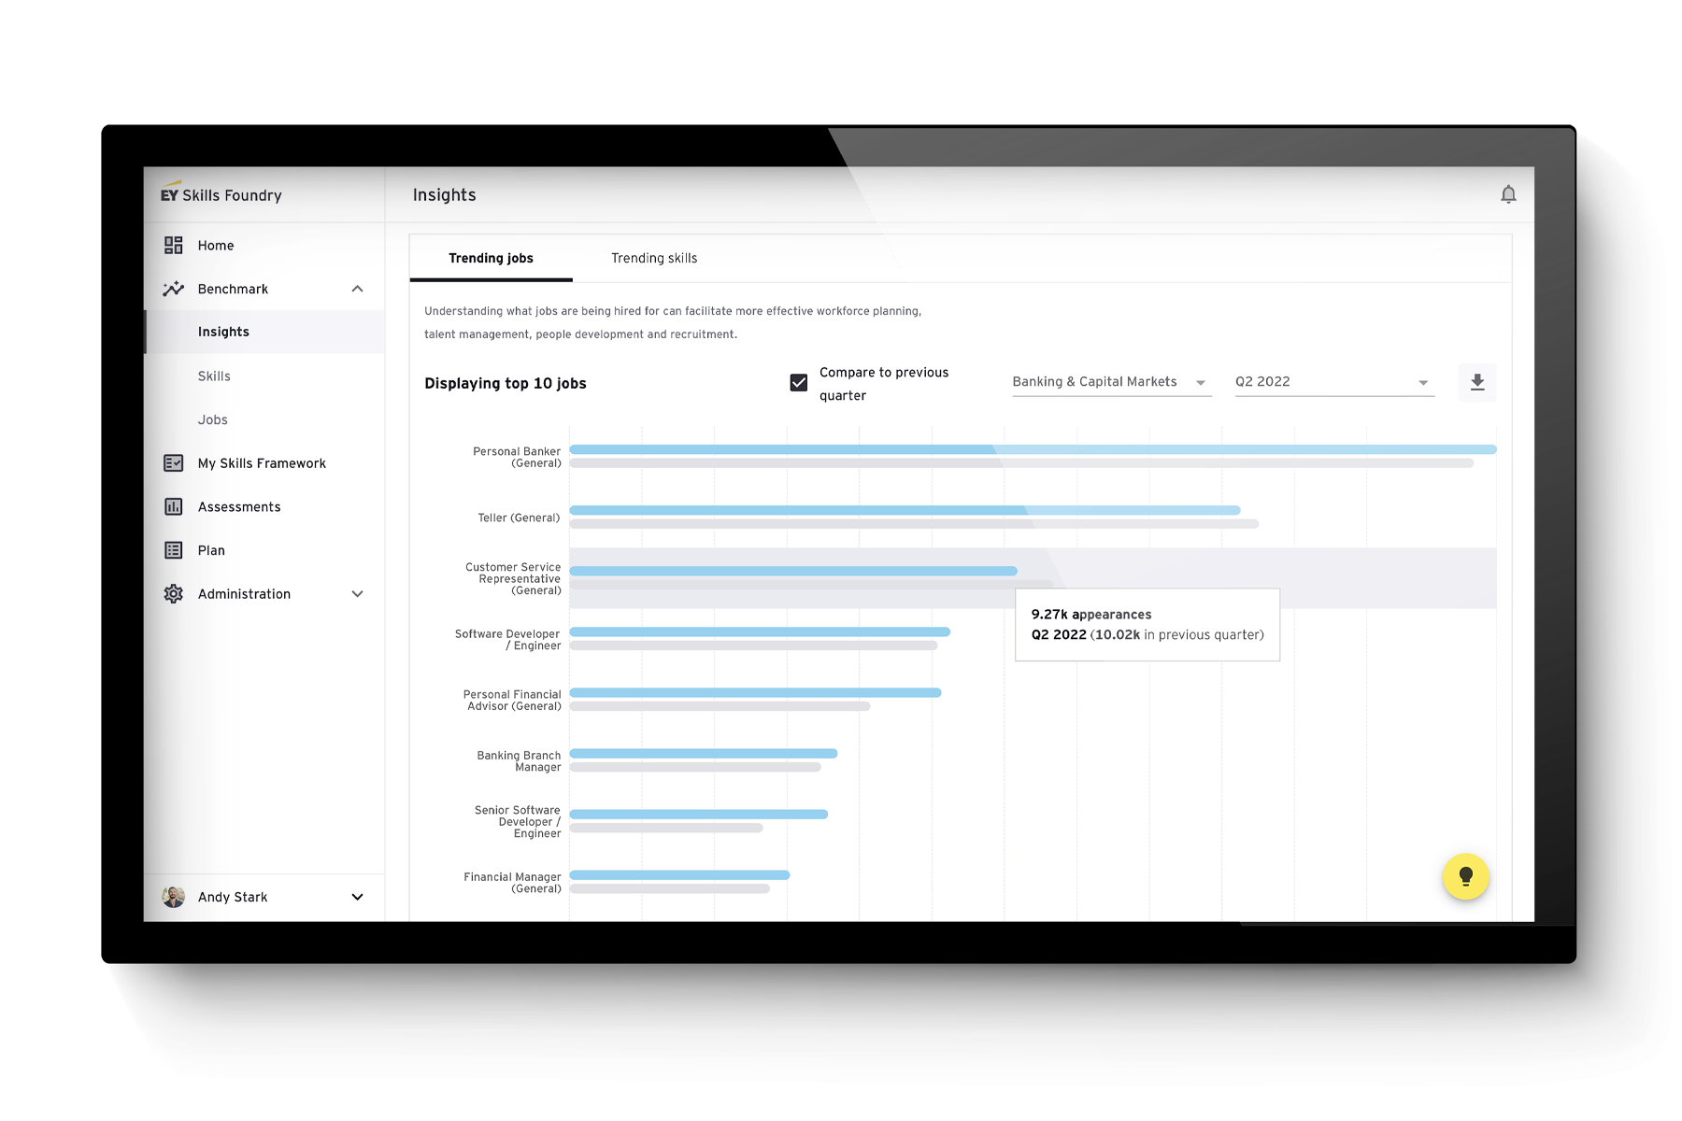Click the Home dashboard icon
The image size is (1682, 1121).
click(174, 246)
